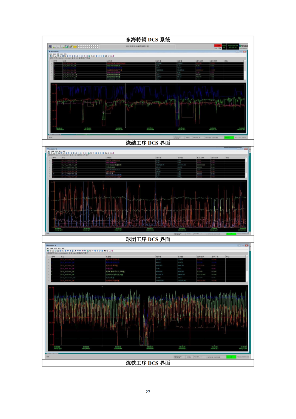Click the green OPS status box
The width and height of the screenshot is (296, 419).
pyautogui.click(x=224, y=46)
